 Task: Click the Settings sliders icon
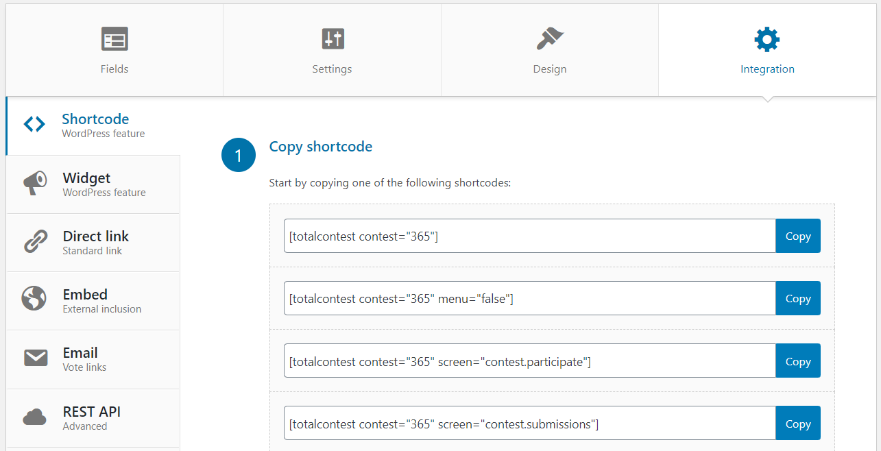click(333, 39)
